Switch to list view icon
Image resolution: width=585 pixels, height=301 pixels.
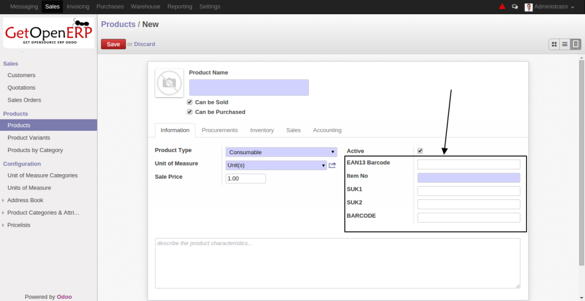[x=564, y=44]
